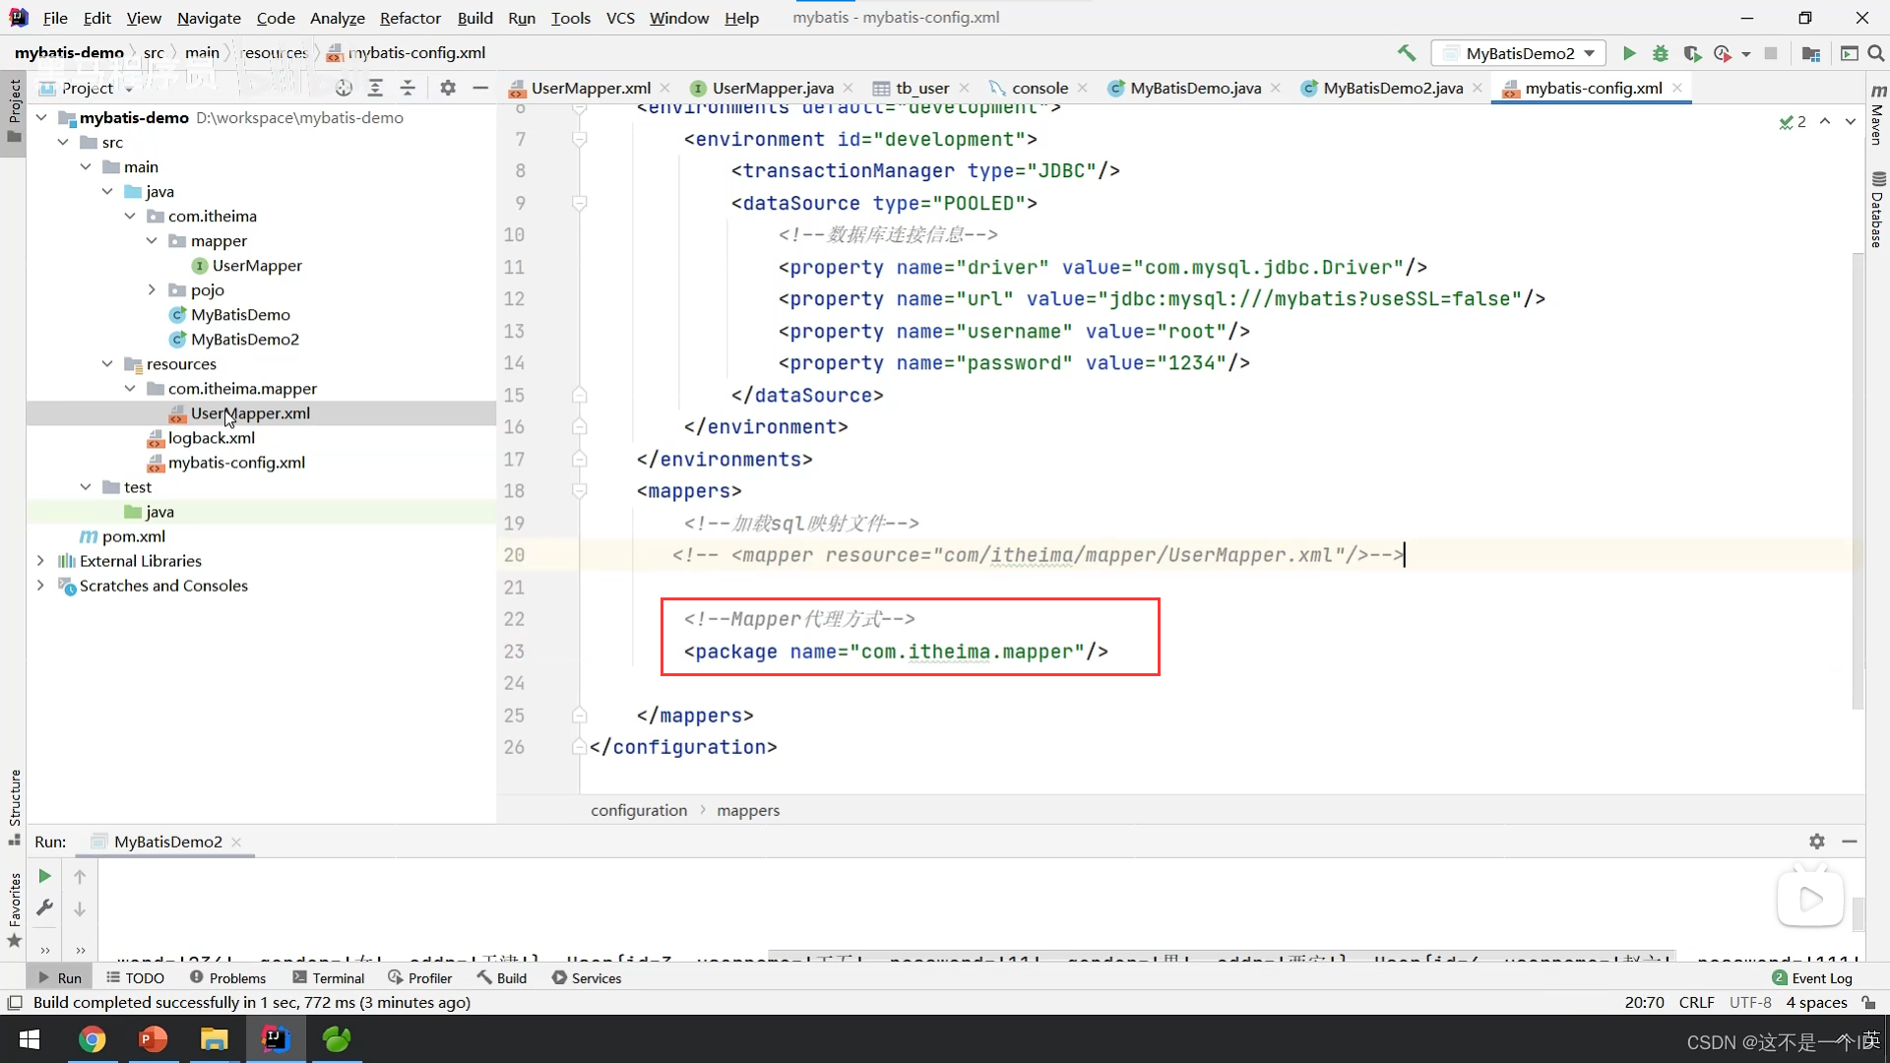Collapse the resources folder
This screenshot has height=1063, width=1890.
coord(107,363)
